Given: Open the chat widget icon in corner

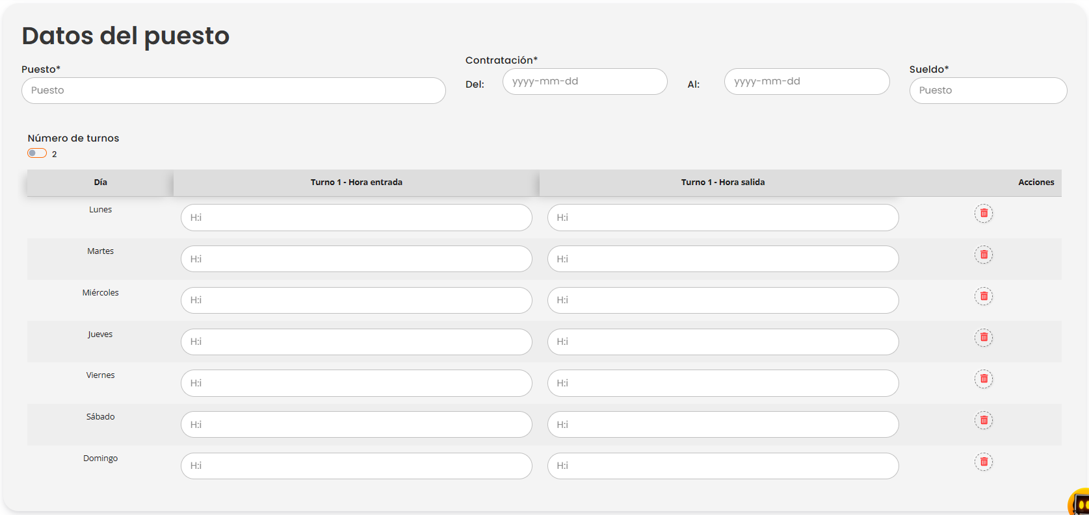Looking at the screenshot, I should tap(1079, 503).
